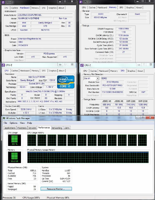155x200 pixels.
Task: Click the CPU-Z logo in Mainboard window title
Action: point(3,2)
